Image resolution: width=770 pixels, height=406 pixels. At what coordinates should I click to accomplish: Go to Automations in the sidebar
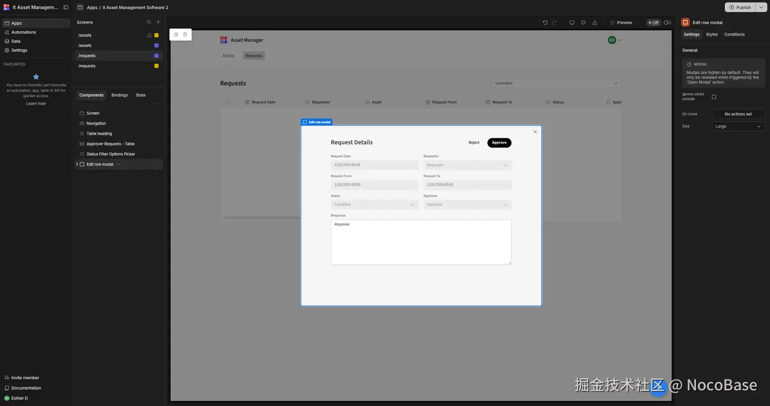tap(36, 32)
